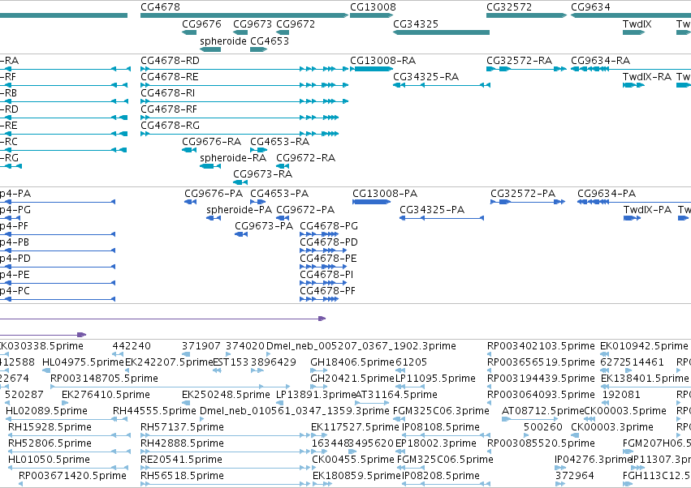The height and width of the screenshot is (488, 691).
Task: Select EST EK117527.5prime
Action: pos(355,427)
